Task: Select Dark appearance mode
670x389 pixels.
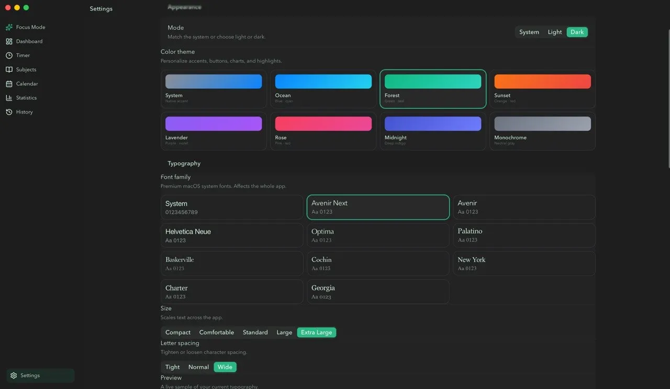Action: click(x=577, y=32)
